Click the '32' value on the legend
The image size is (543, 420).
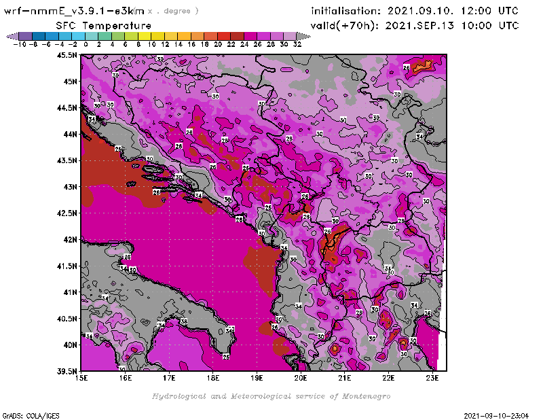(297, 44)
